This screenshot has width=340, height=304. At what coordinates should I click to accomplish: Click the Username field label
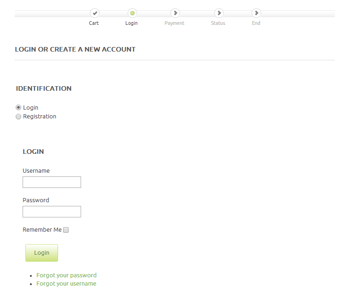pos(36,171)
